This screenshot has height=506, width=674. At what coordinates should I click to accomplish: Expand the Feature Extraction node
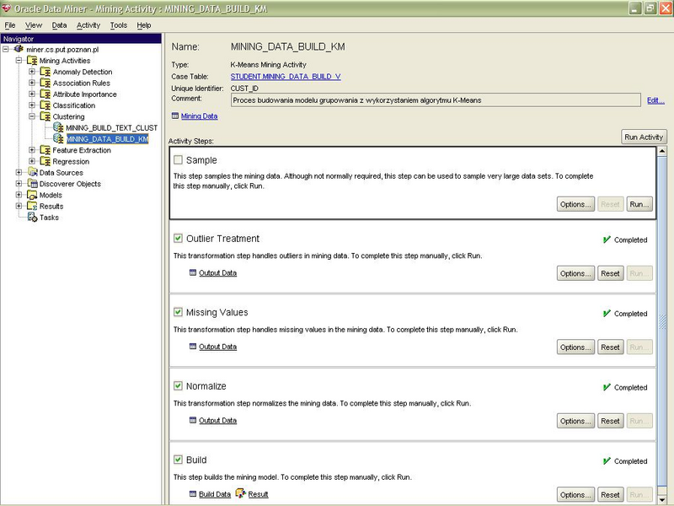pos(32,150)
